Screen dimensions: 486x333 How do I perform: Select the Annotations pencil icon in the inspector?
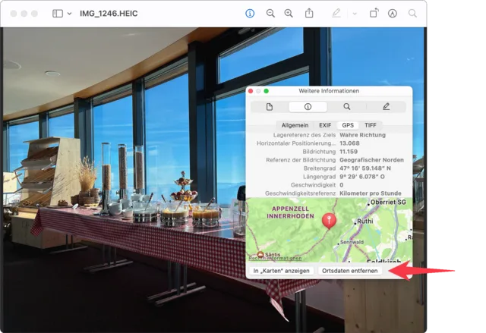click(x=386, y=107)
